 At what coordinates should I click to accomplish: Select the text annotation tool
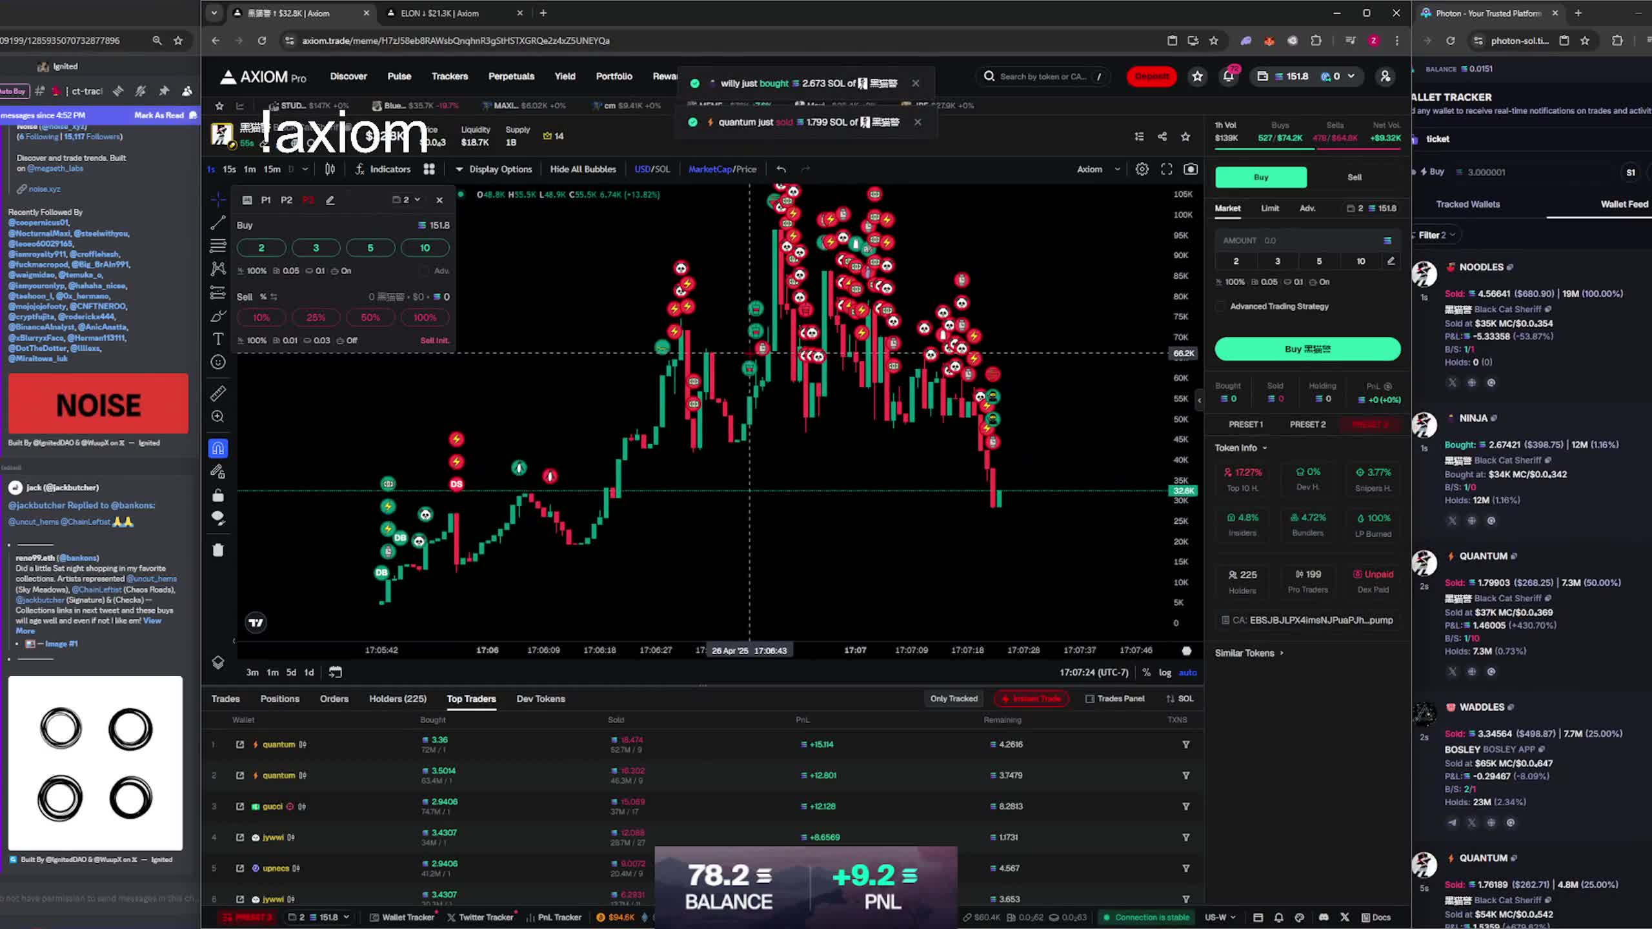coord(218,339)
